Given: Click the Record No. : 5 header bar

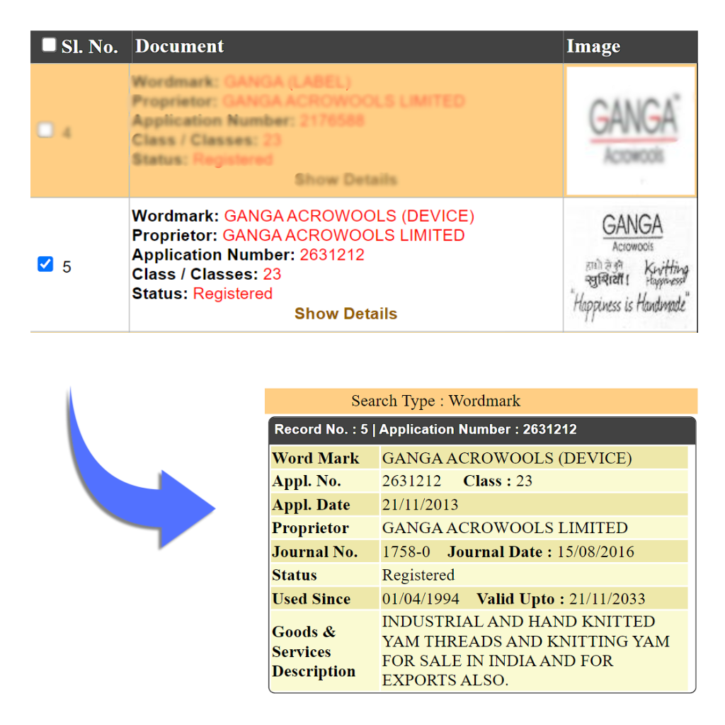Looking at the screenshot, I should point(481,430).
